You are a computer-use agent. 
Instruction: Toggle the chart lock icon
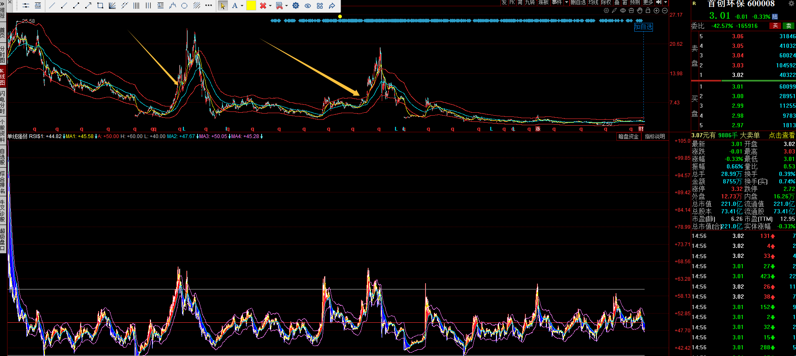coord(648,11)
